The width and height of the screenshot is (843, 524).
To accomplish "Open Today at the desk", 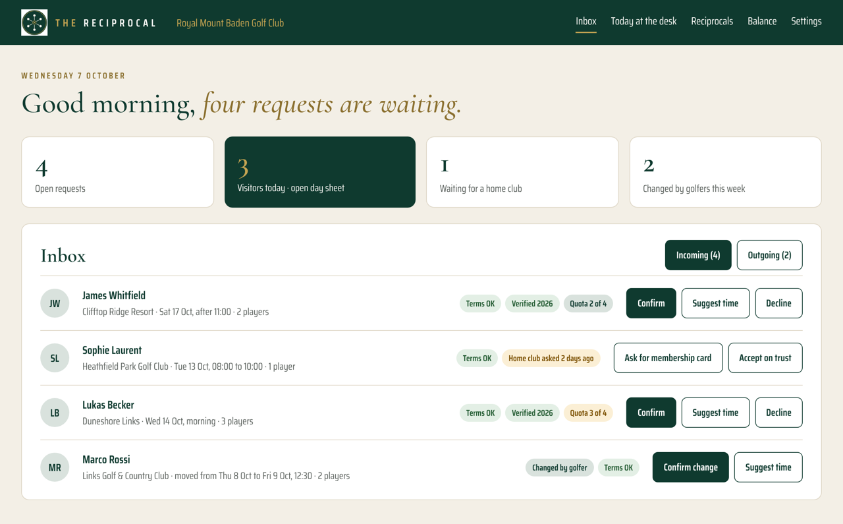I will coord(643,21).
